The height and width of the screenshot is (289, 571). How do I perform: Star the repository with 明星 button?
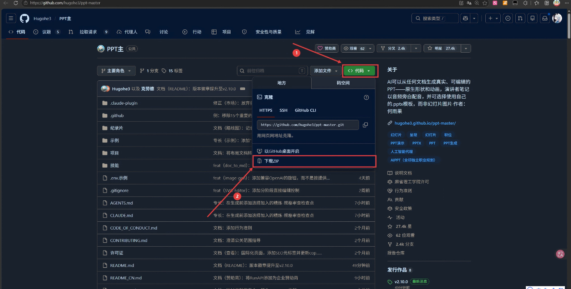(x=442, y=48)
